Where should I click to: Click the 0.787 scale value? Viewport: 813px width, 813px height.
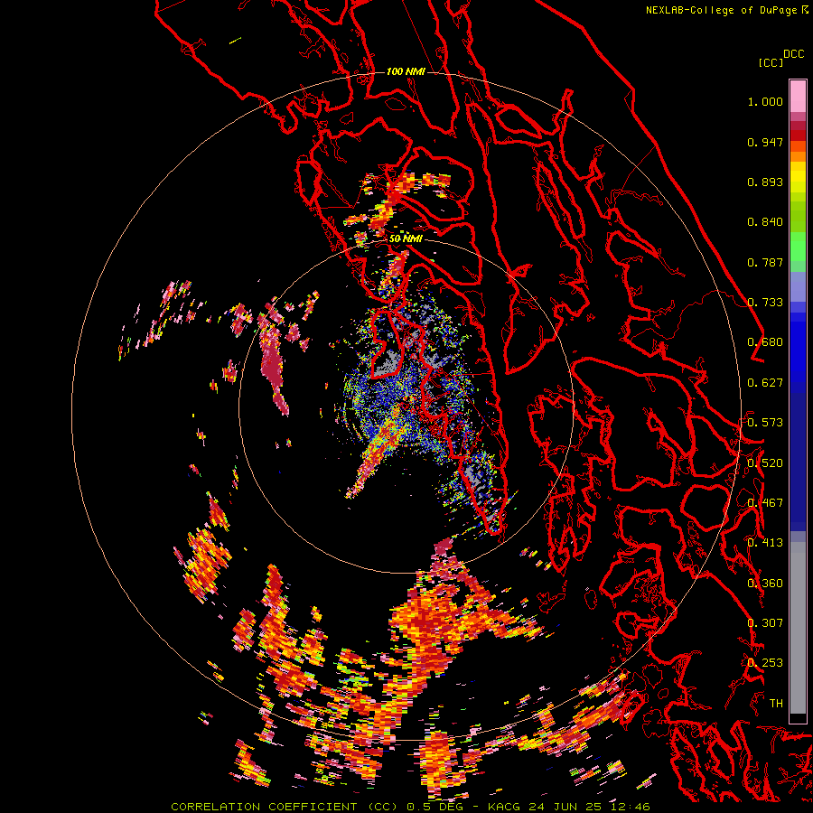click(x=765, y=262)
